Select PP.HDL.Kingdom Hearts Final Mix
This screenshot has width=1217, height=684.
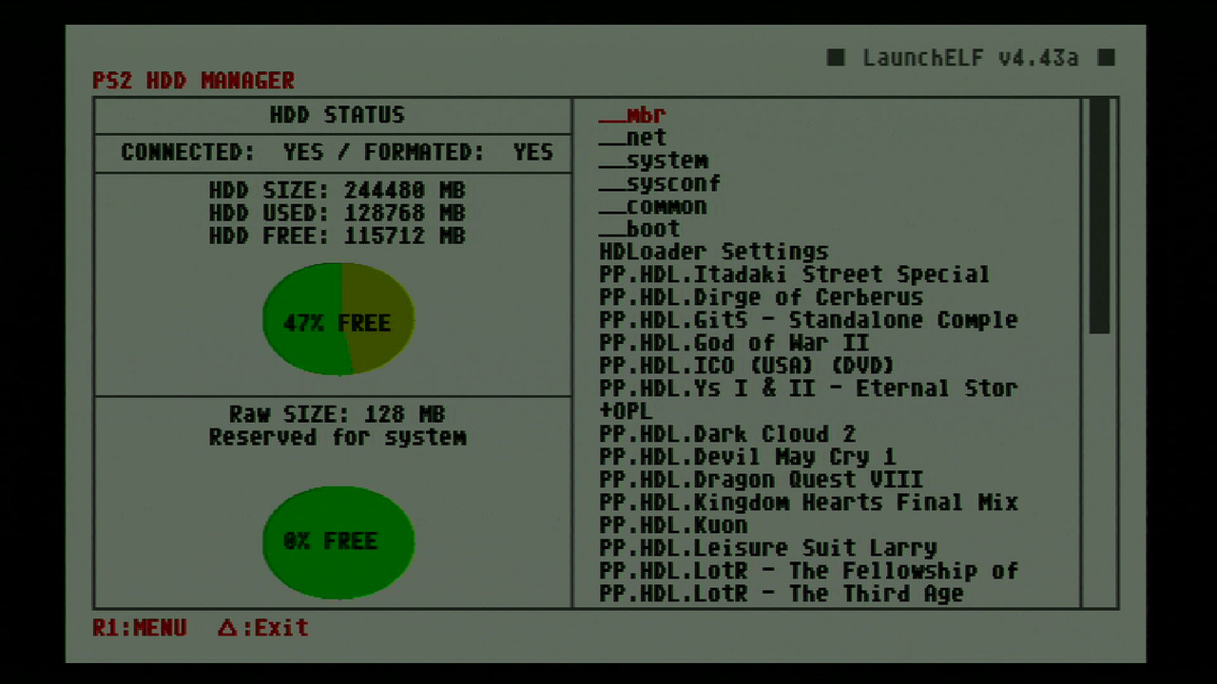(x=808, y=503)
